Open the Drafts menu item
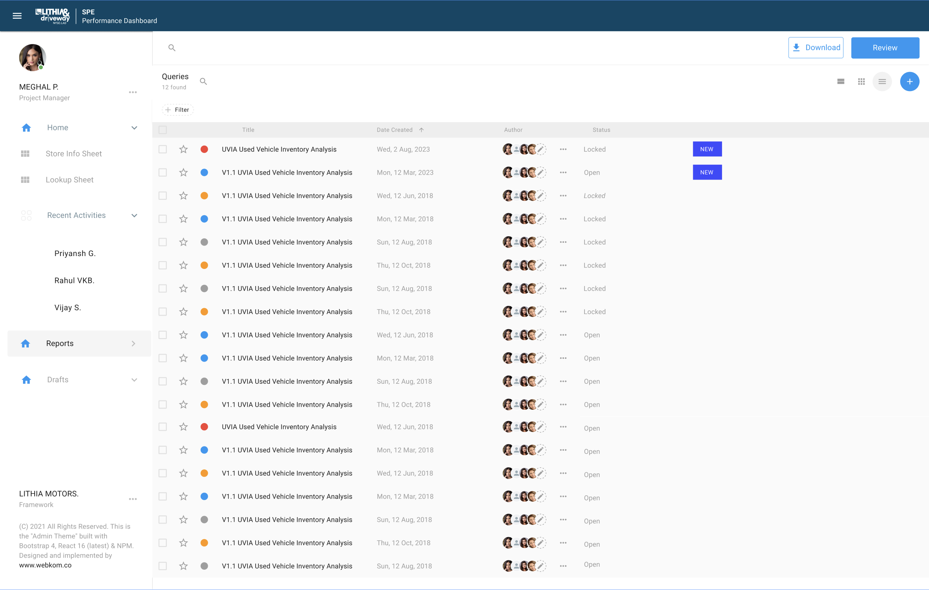Viewport: 929px width, 590px height. click(x=57, y=379)
